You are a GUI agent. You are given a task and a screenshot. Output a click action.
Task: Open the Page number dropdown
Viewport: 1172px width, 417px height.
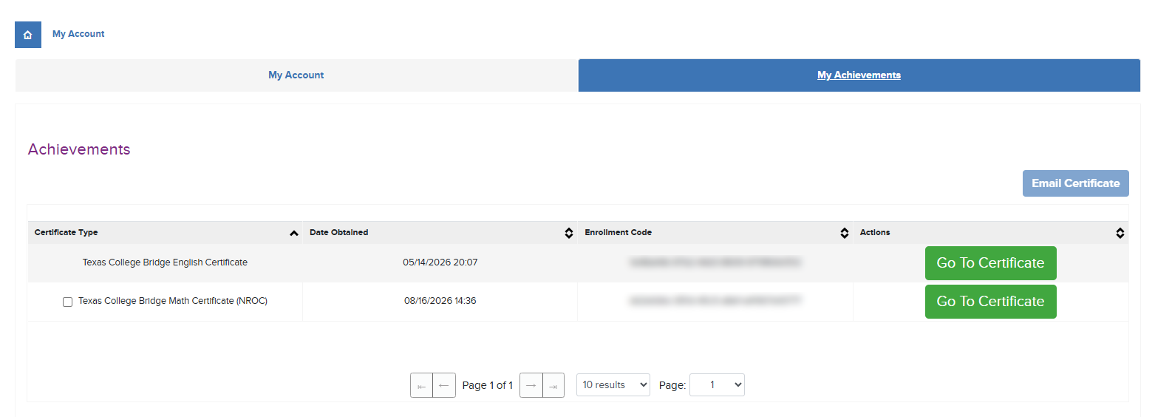(x=717, y=385)
